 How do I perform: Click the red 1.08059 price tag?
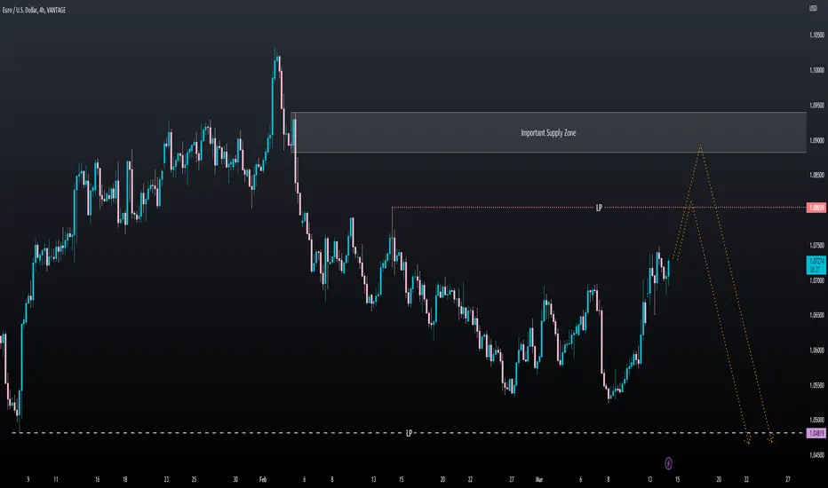pyautogui.click(x=816, y=208)
